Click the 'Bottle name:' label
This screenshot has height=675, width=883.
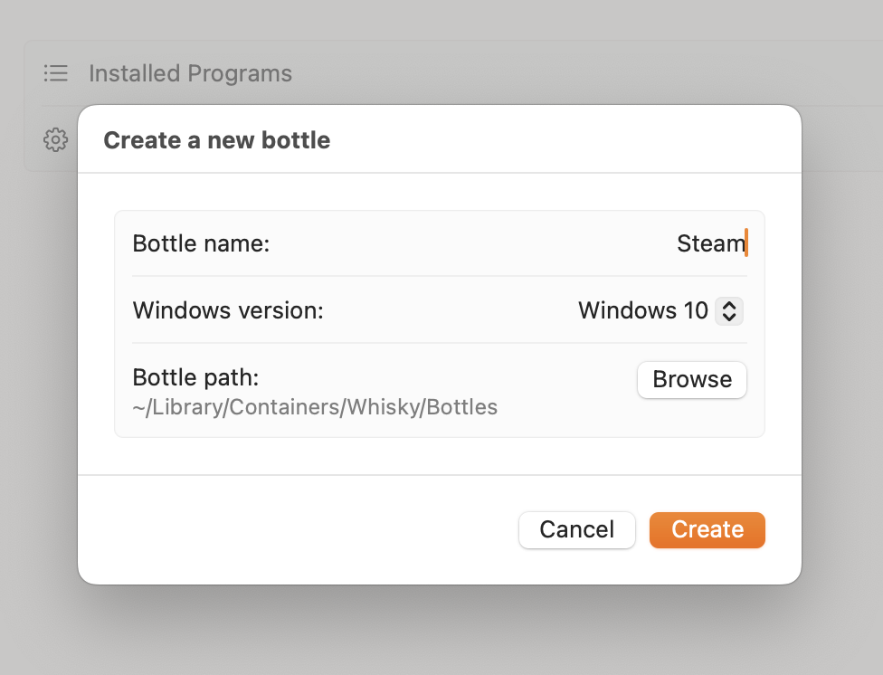(x=201, y=243)
